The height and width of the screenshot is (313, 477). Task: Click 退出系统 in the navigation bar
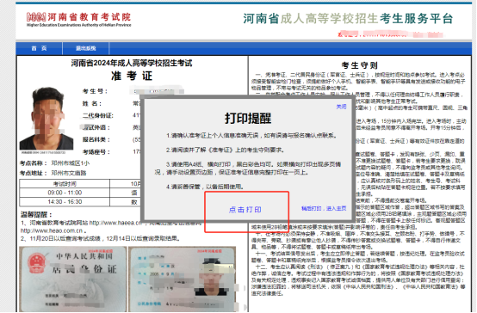[86, 48]
